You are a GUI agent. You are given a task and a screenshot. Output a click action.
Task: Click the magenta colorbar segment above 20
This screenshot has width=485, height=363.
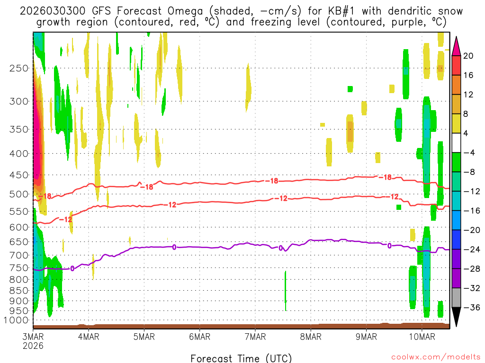click(x=456, y=46)
